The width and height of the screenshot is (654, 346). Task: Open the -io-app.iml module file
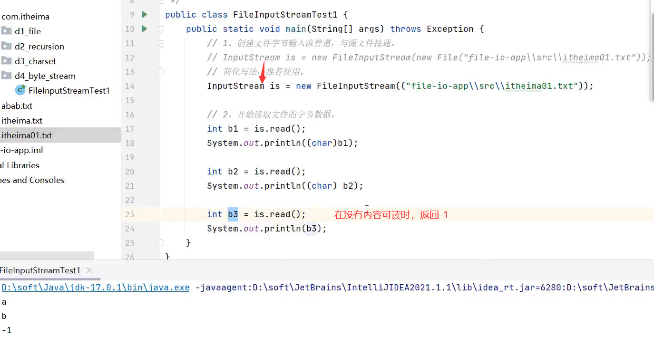[22, 150]
